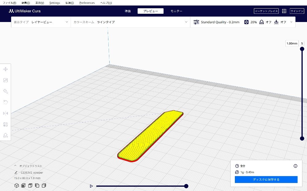Switch to right side view cube icon
Screen dimensions: 307x191
point(44,185)
